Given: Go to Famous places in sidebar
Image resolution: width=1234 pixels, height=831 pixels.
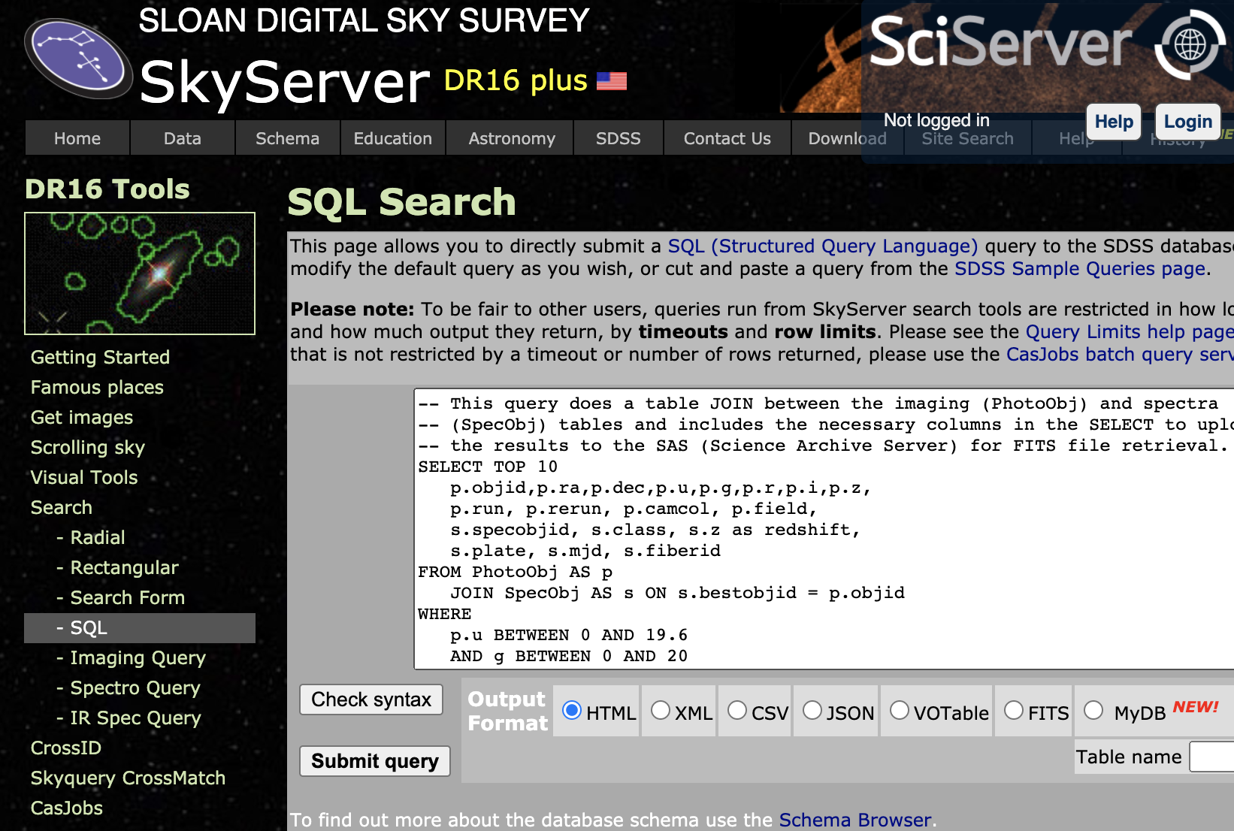Looking at the screenshot, I should point(97,387).
